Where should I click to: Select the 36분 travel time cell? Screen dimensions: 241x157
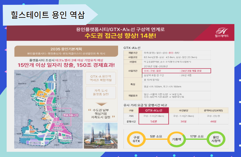click(x=183, y=121)
